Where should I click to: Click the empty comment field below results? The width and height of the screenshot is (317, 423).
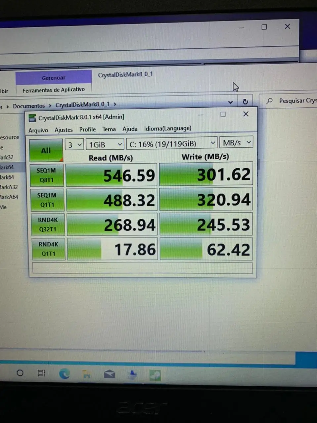coord(143,268)
